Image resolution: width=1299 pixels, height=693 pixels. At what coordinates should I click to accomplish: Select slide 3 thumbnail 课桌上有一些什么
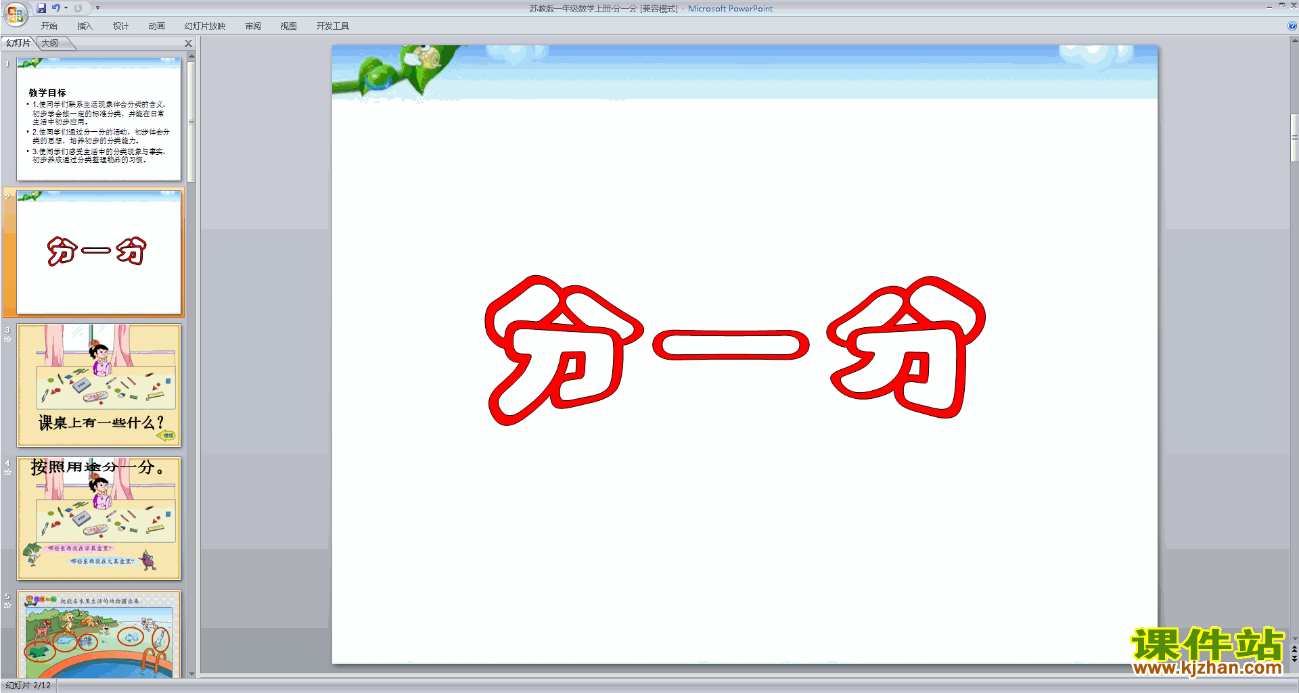99,385
